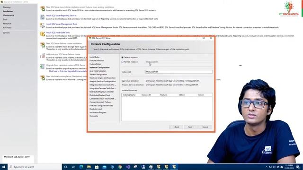
Task: Click the Server Configuration wizard step
Action: [98, 75]
